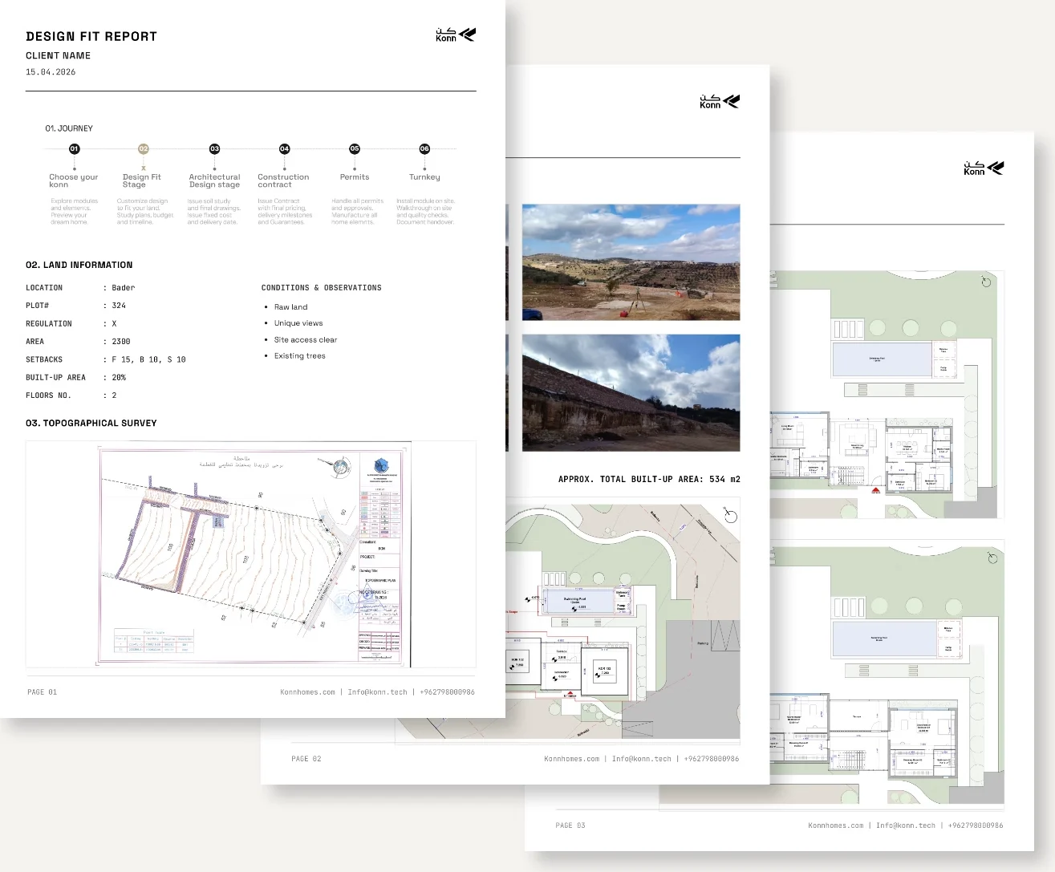Click the "Choose your konn" step label
This screenshot has width=1055, height=872.
(x=74, y=180)
